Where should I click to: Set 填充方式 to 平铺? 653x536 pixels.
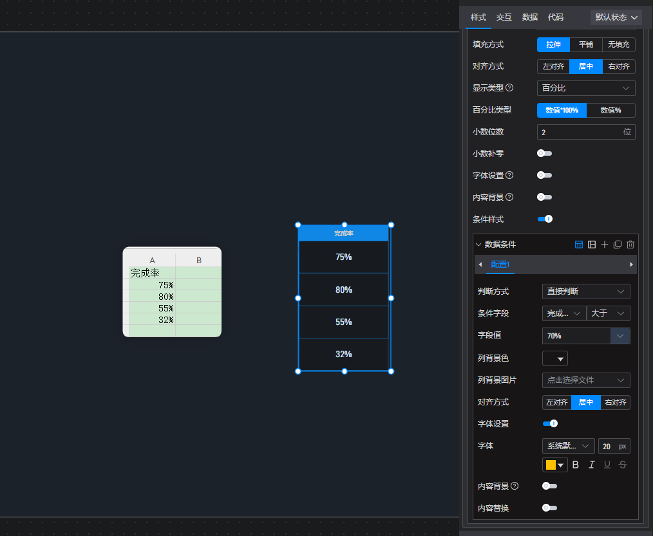pyautogui.click(x=586, y=44)
